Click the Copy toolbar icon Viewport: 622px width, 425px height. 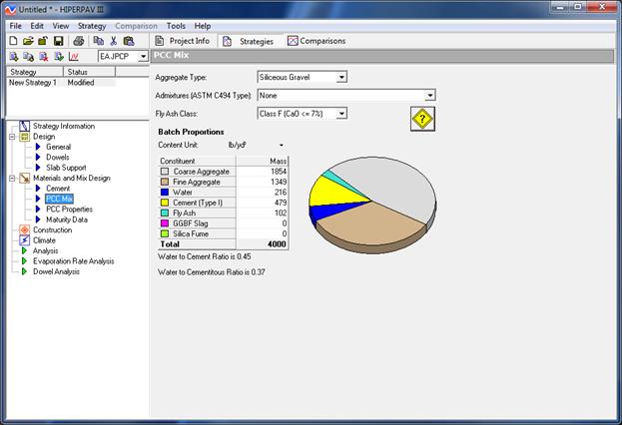(x=98, y=41)
